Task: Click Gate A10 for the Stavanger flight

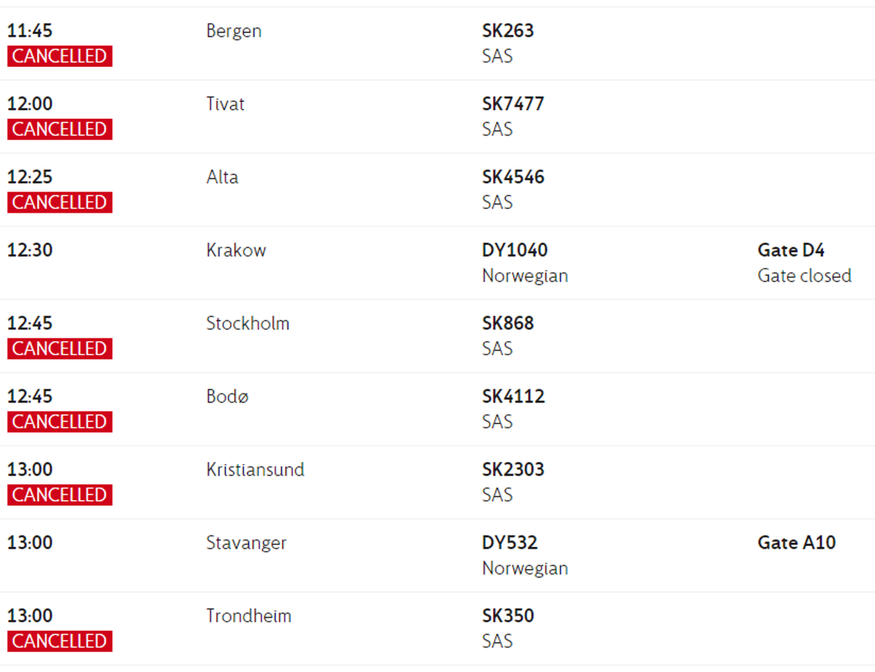Action: coord(796,543)
